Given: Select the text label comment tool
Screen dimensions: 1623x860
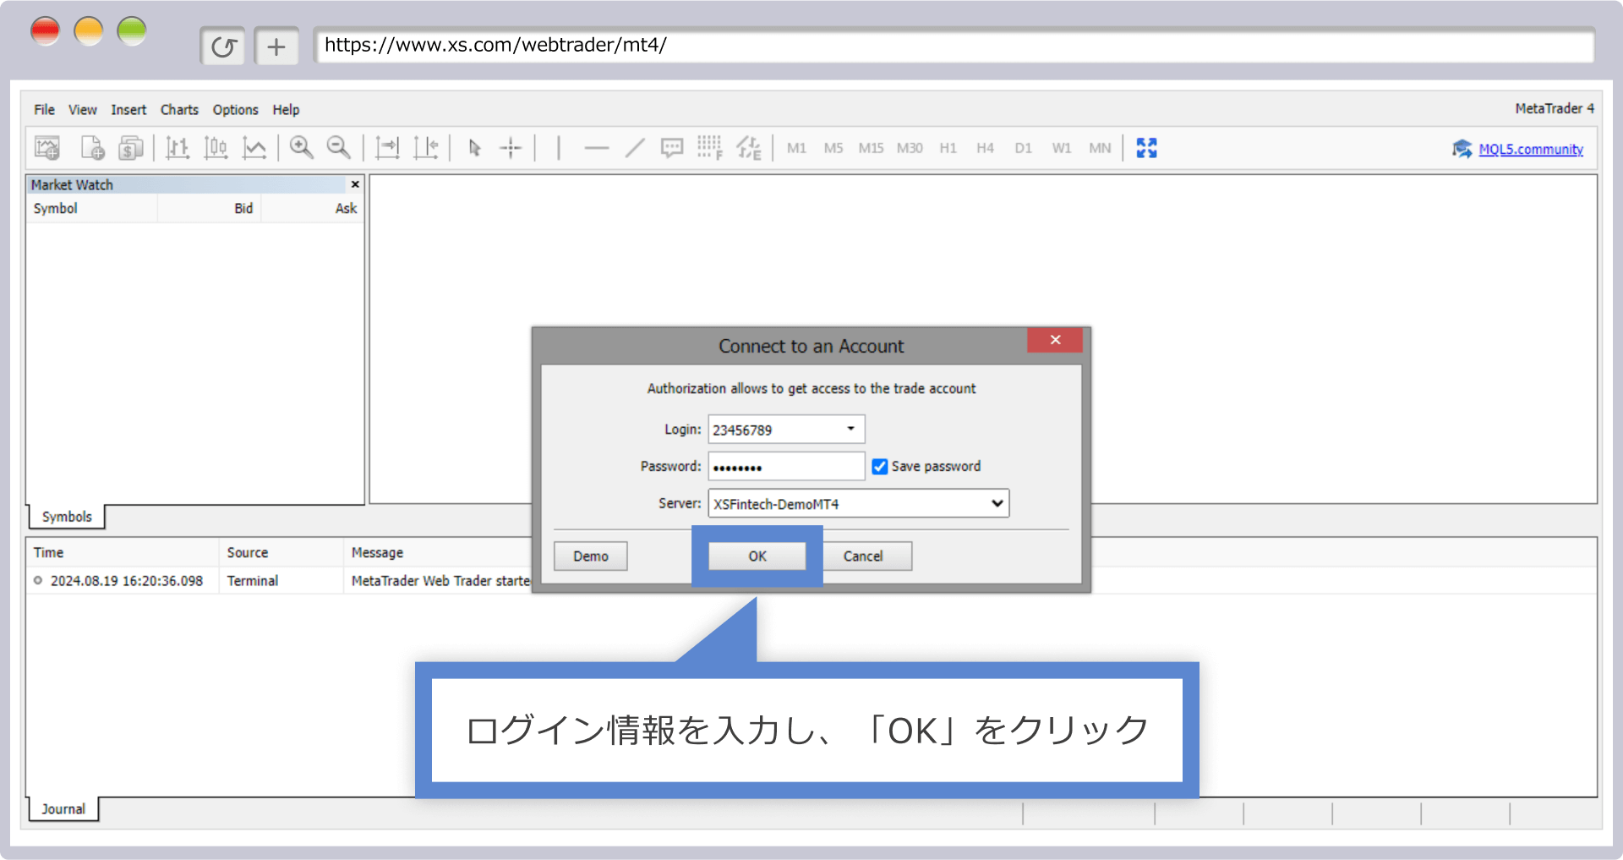Looking at the screenshot, I should tap(672, 148).
